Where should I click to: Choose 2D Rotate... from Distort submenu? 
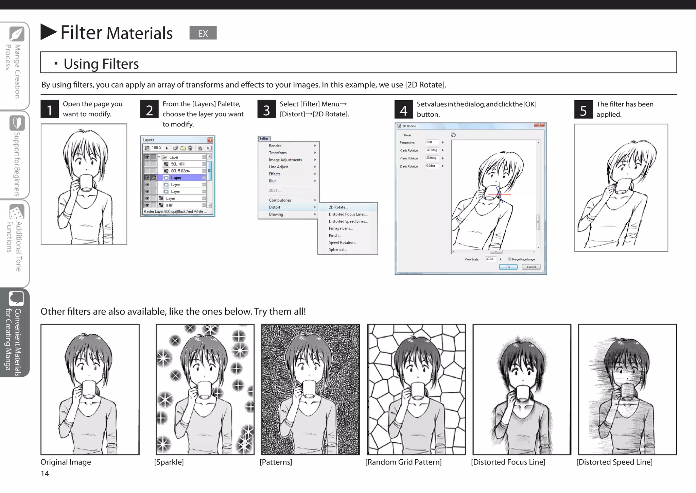348,207
